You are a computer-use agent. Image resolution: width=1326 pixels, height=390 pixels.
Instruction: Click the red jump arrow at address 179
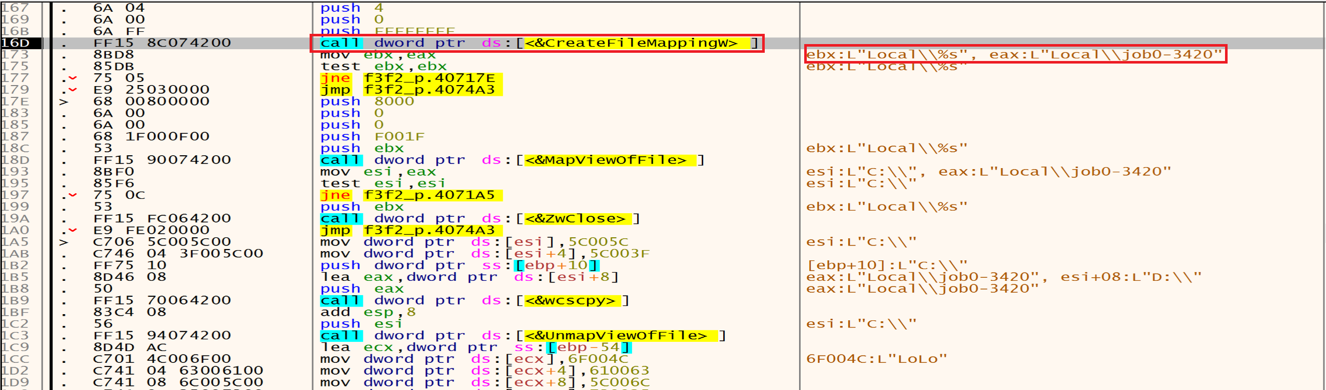tap(73, 90)
